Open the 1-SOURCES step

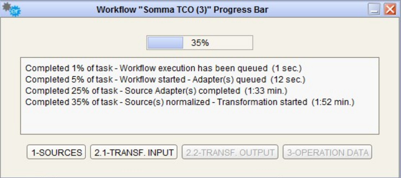[56, 153]
